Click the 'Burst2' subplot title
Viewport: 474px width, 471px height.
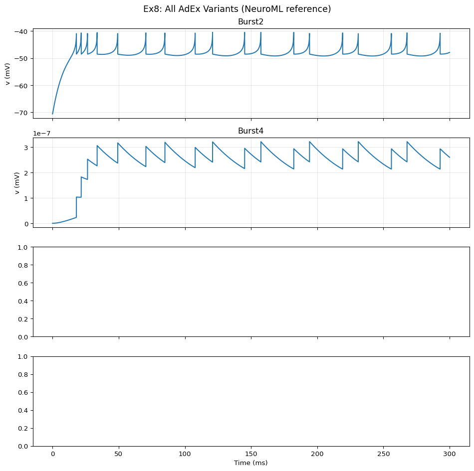point(251,22)
